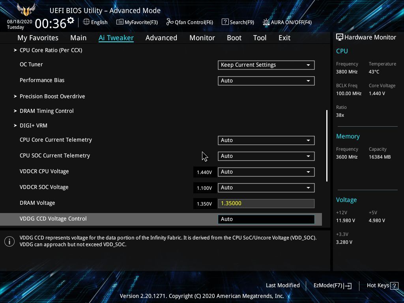Switch to the Boot tab
Screen dimensions: 404x303
pos(234,38)
